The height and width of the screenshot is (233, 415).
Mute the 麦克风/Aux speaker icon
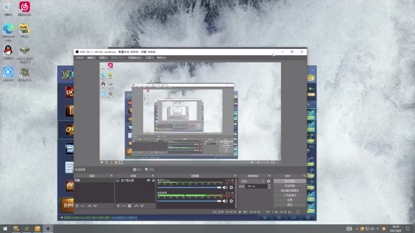pos(225,187)
